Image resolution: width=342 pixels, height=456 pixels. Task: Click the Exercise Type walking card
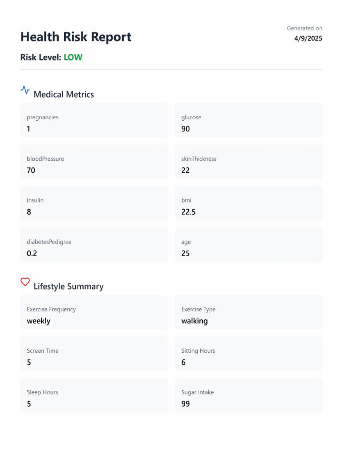pyautogui.click(x=248, y=312)
